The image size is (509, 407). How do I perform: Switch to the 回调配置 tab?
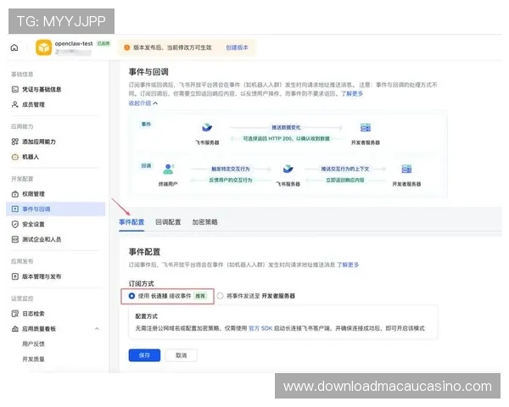tap(168, 222)
